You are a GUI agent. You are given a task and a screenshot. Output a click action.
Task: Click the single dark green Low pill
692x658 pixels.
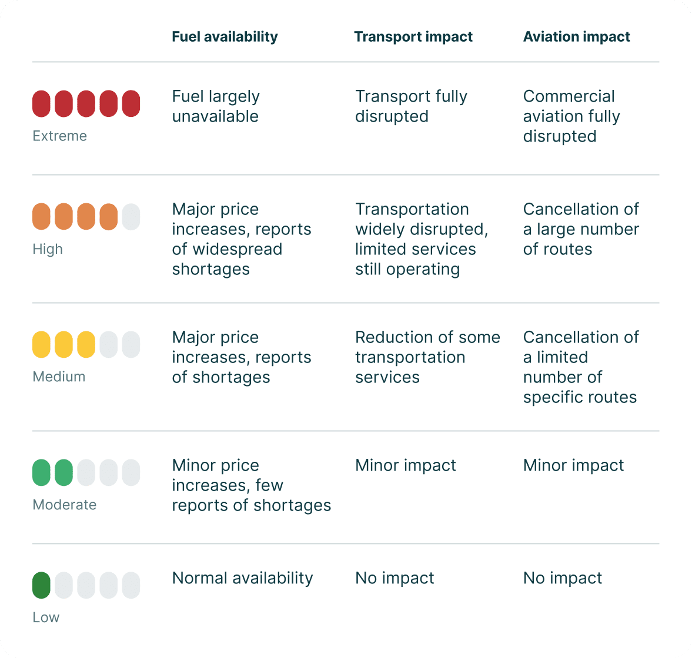pos(41,585)
